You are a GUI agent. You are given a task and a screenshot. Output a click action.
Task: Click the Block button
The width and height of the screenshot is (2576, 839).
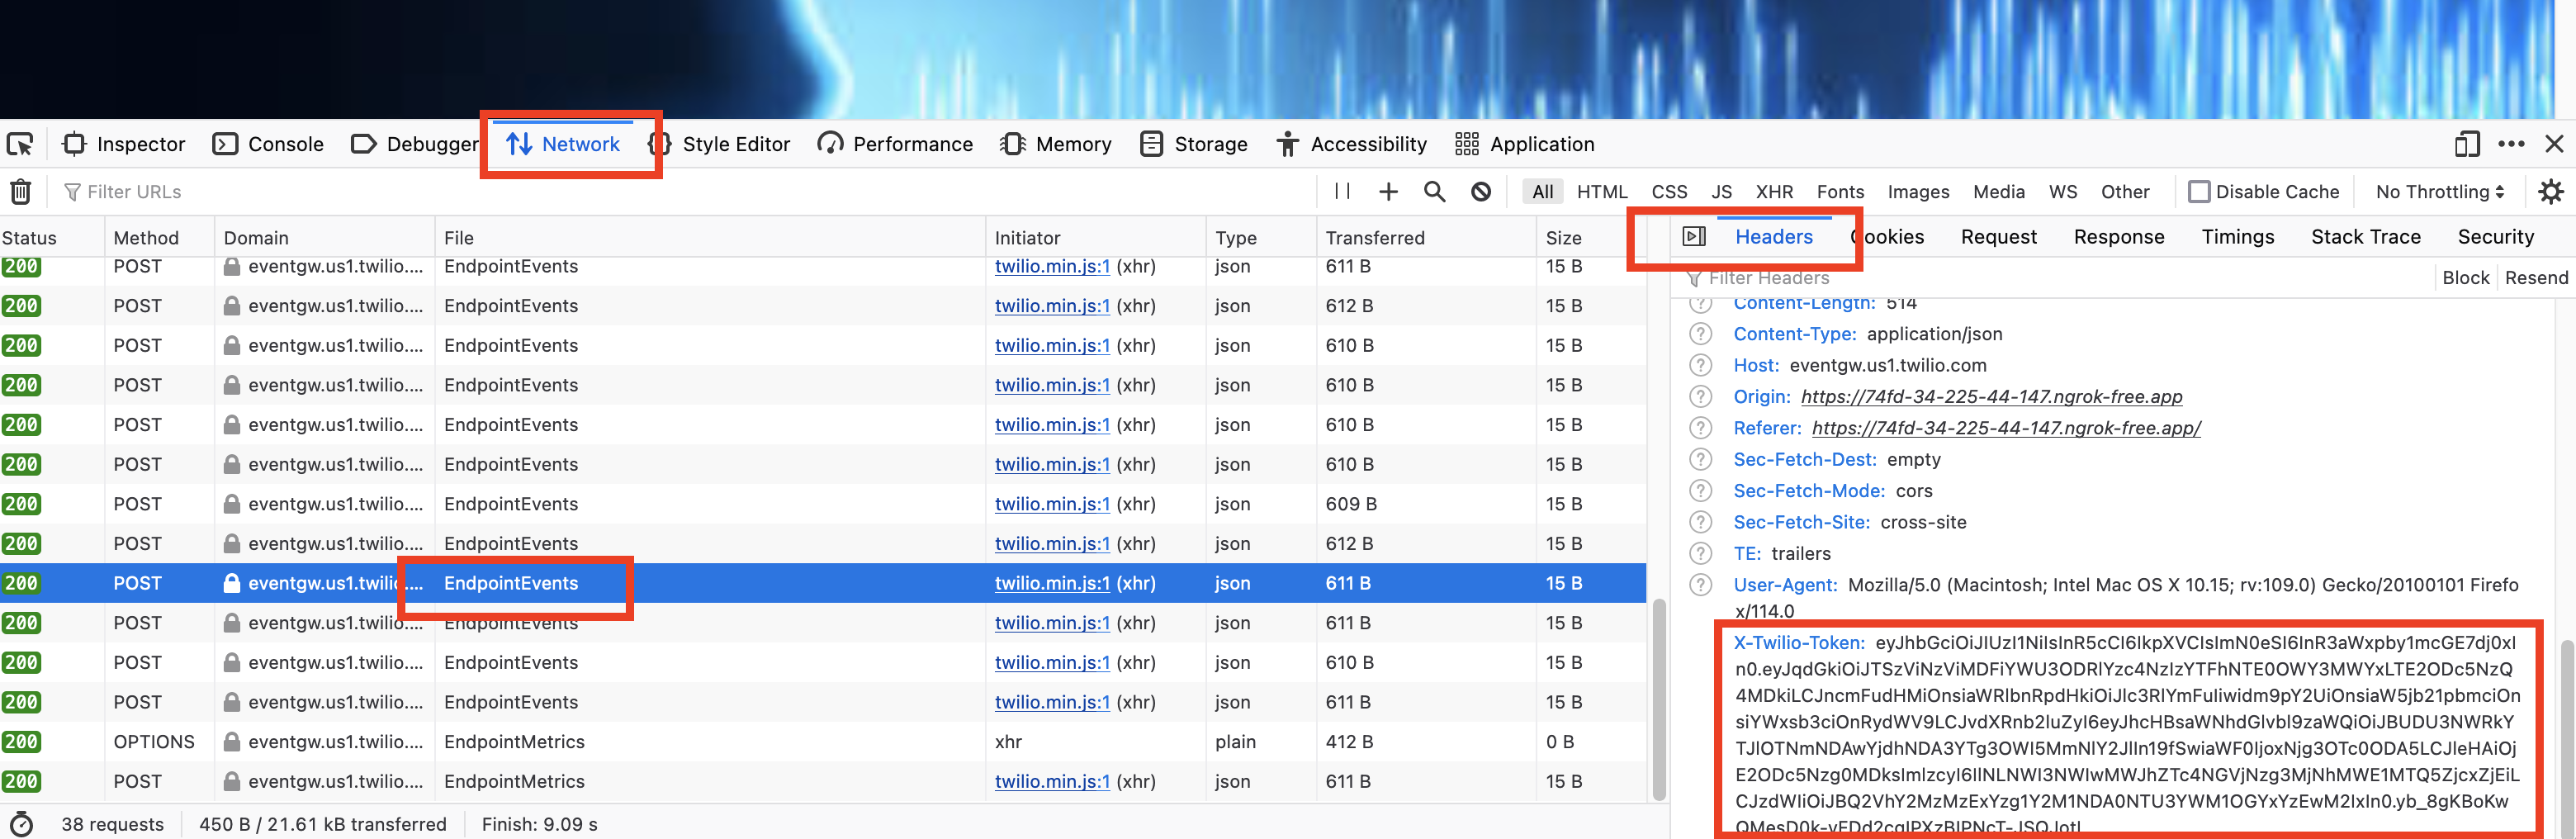point(2465,278)
